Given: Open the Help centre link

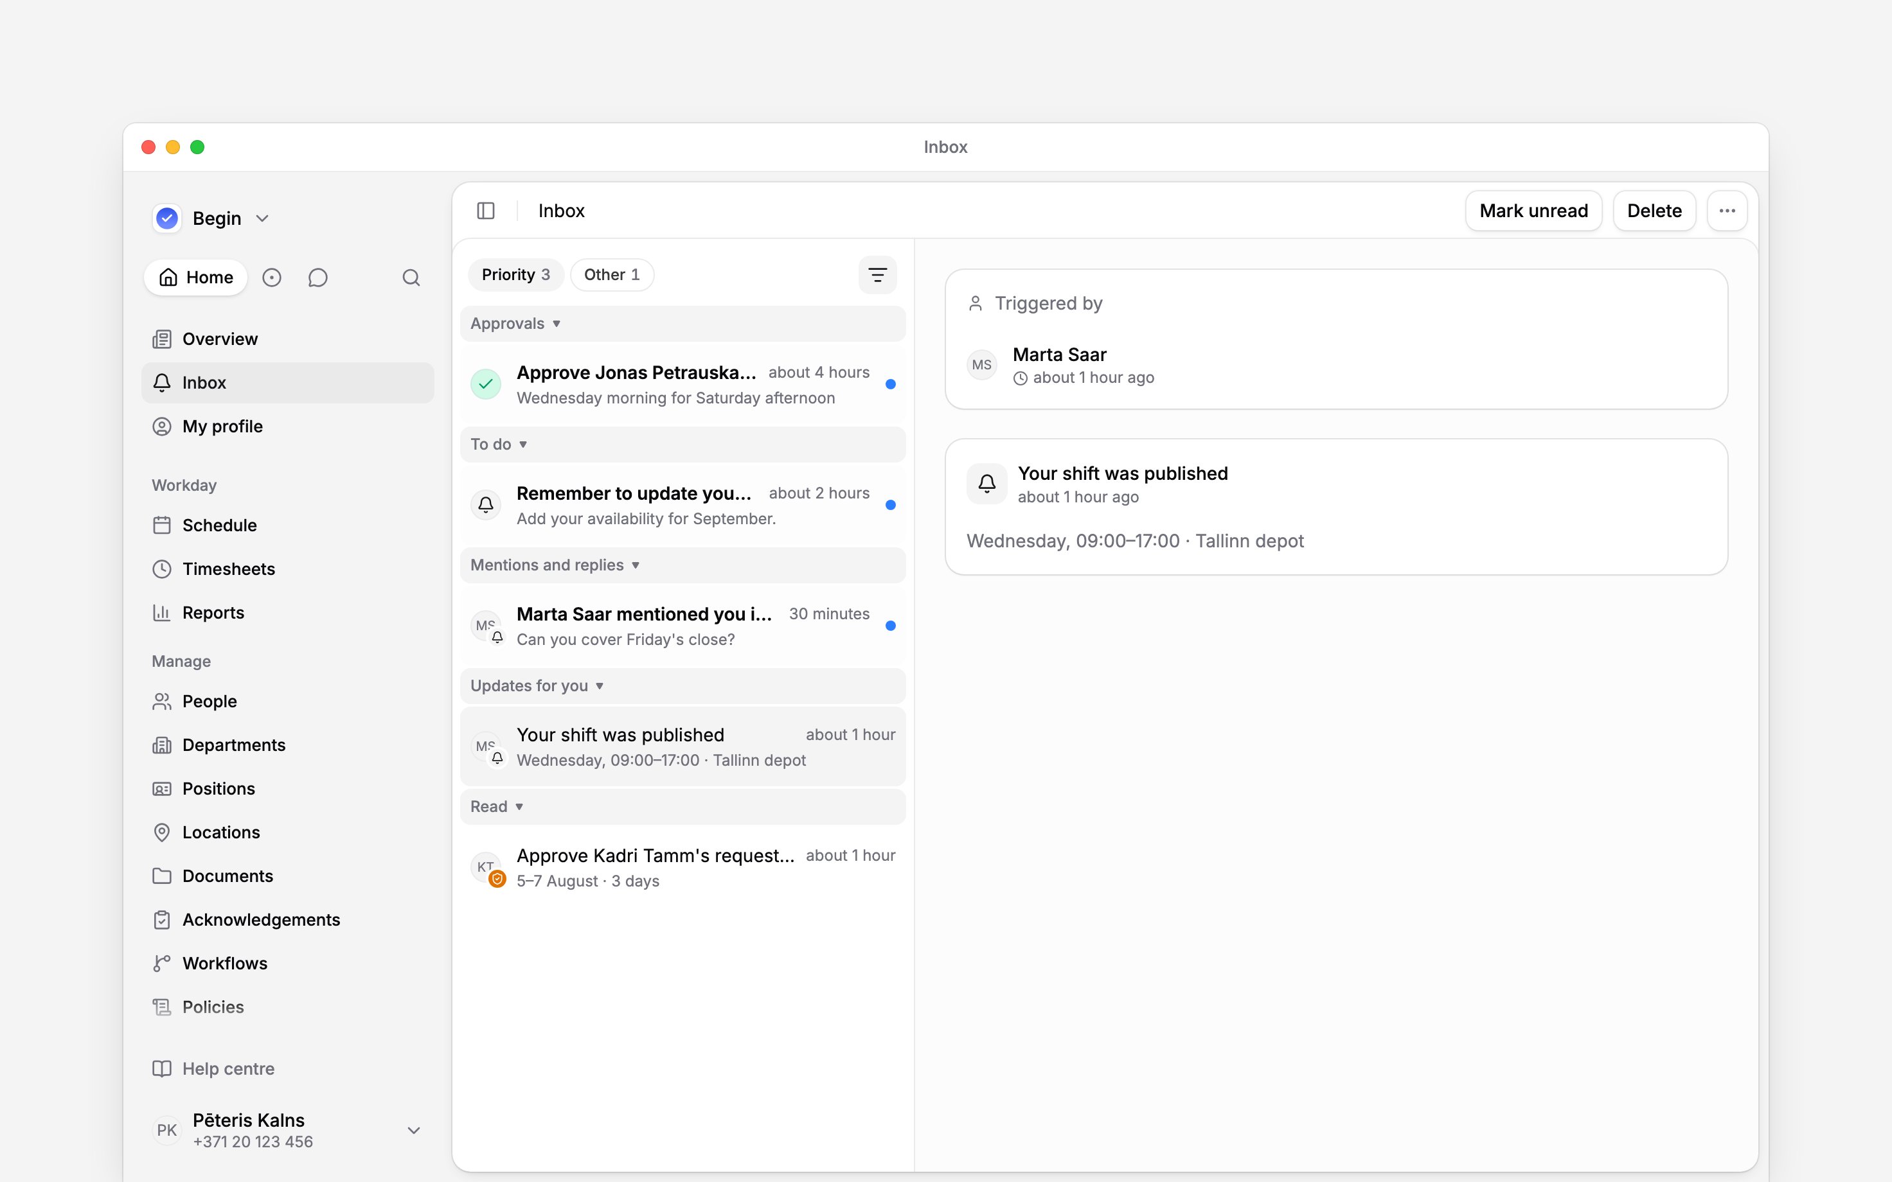Looking at the screenshot, I should pos(288,1069).
